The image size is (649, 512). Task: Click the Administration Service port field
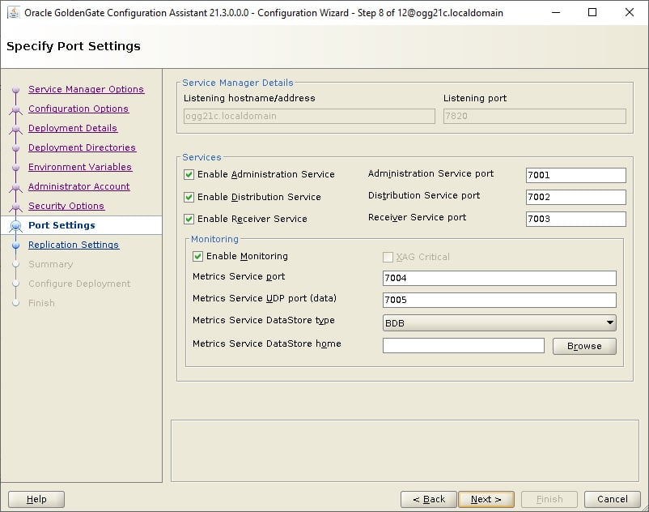575,175
